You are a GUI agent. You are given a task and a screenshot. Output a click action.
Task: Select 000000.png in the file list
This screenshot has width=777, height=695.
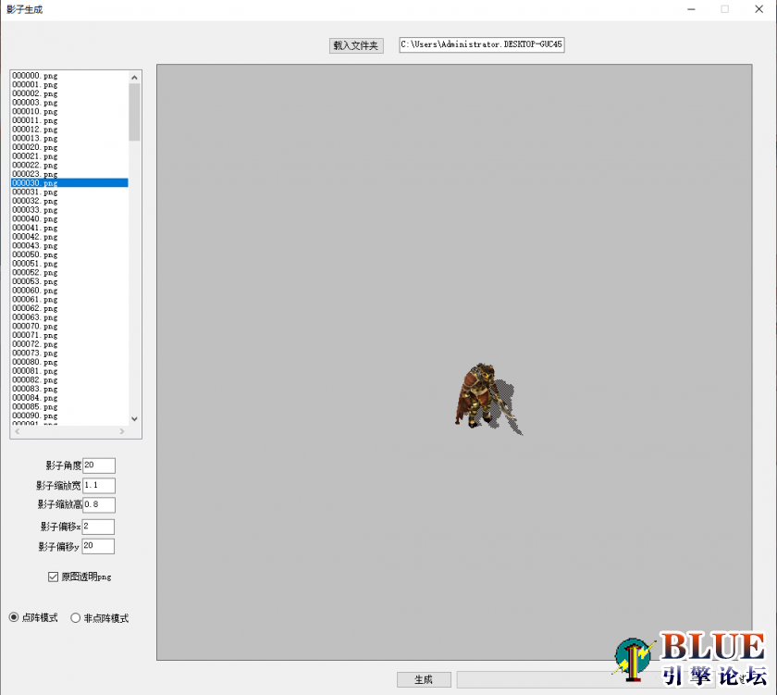tap(35, 76)
